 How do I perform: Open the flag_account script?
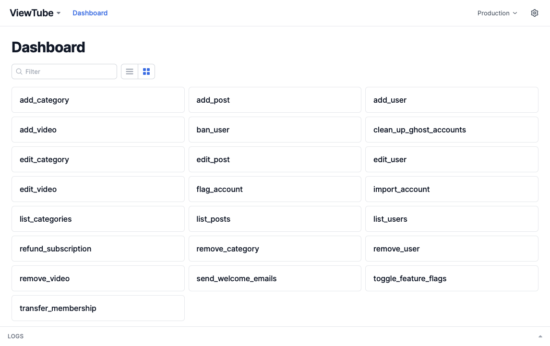click(x=275, y=189)
